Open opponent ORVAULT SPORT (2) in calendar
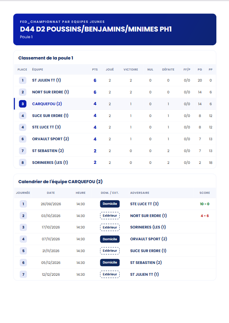229x323 pixels. 148,239
